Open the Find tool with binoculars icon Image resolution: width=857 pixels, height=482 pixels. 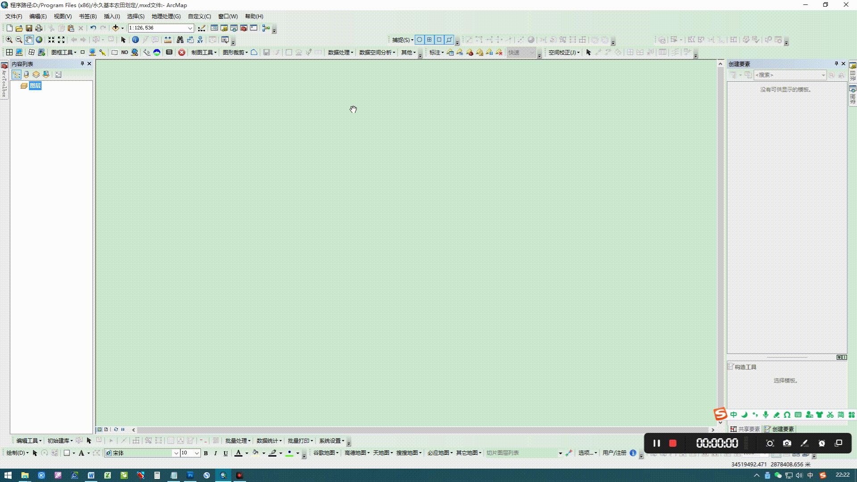click(x=179, y=40)
